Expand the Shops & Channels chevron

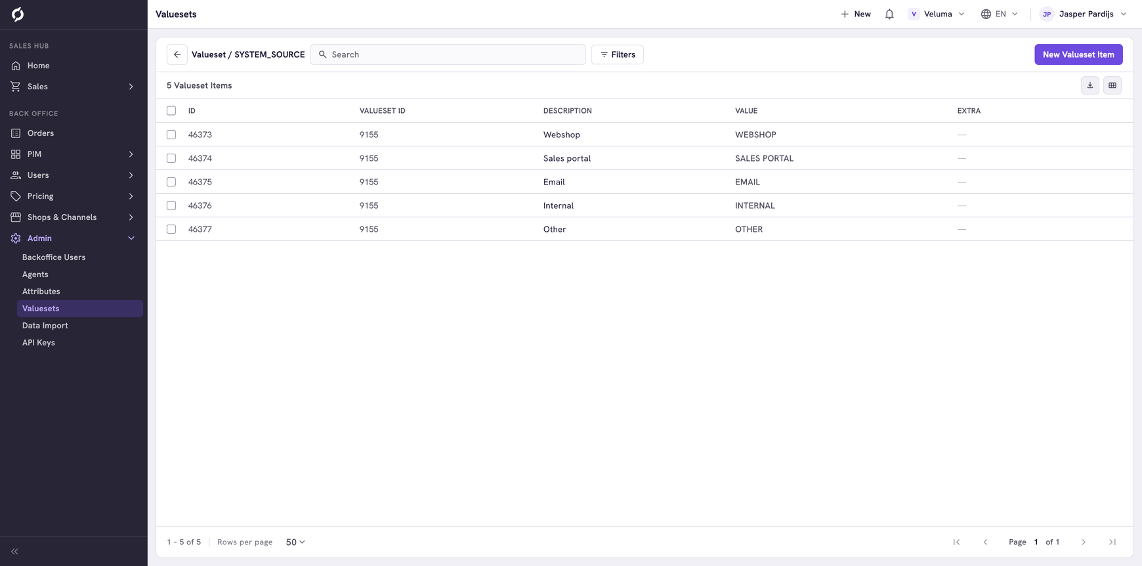click(131, 217)
